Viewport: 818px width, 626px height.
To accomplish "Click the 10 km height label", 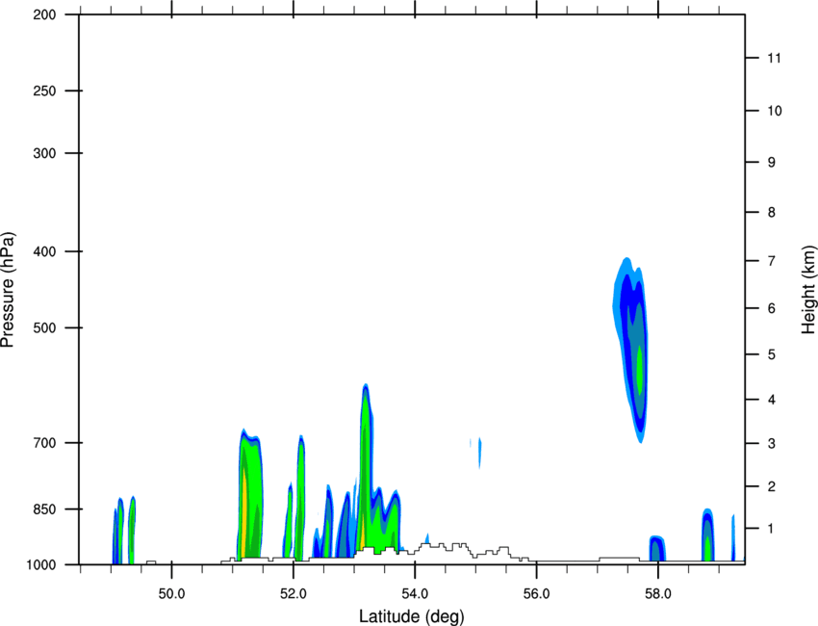I will (775, 111).
